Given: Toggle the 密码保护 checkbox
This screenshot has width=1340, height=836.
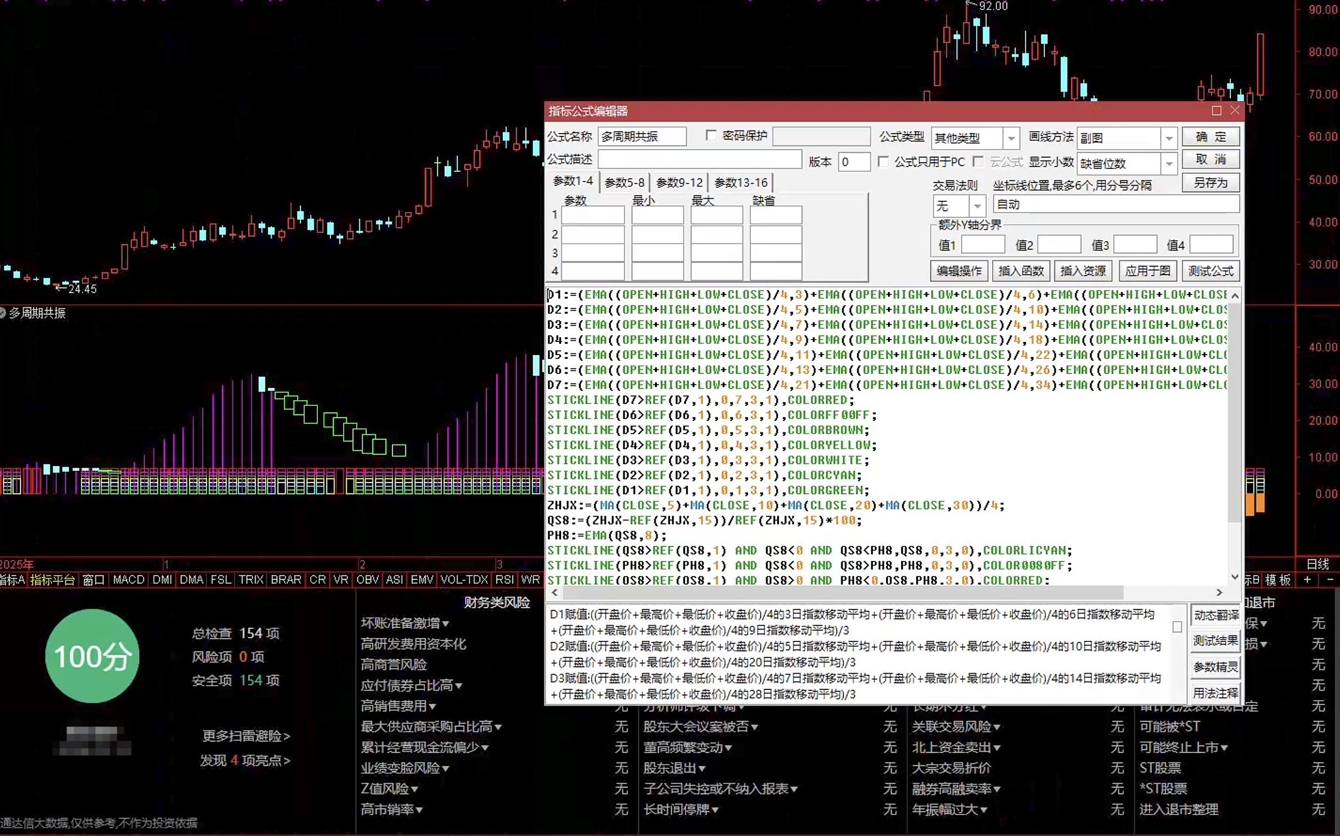Looking at the screenshot, I should coord(711,136).
